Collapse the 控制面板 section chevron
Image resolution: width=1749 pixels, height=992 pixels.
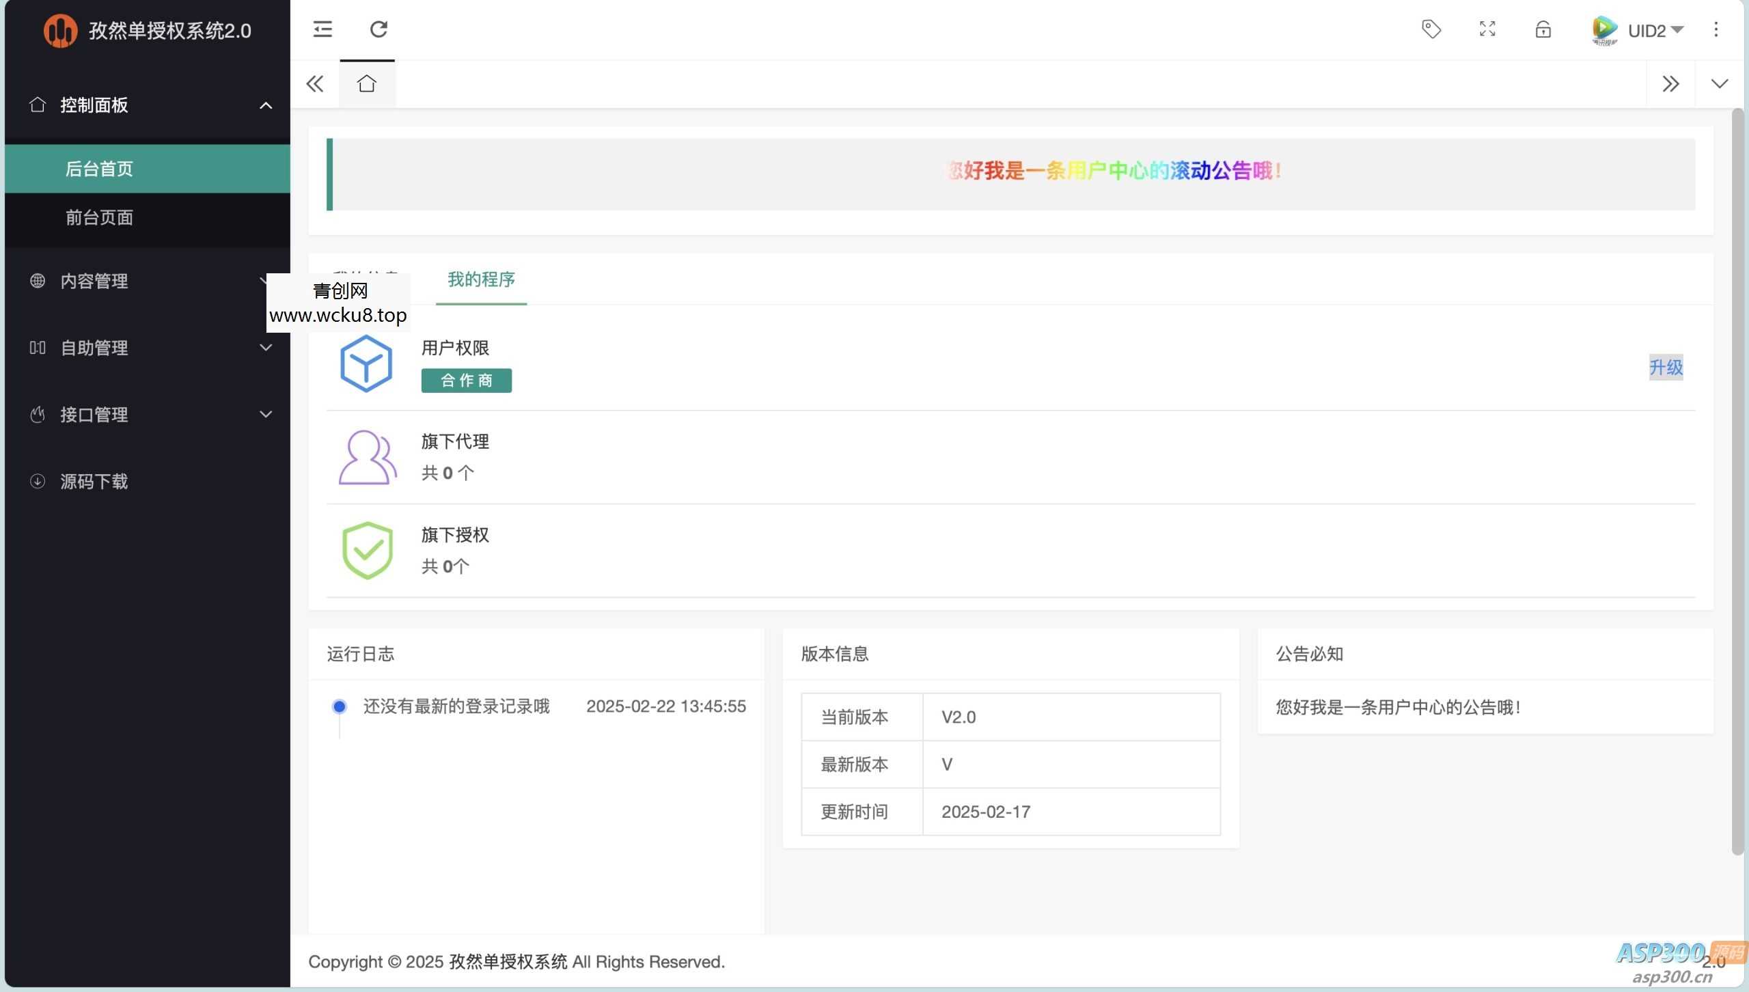pyautogui.click(x=266, y=105)
